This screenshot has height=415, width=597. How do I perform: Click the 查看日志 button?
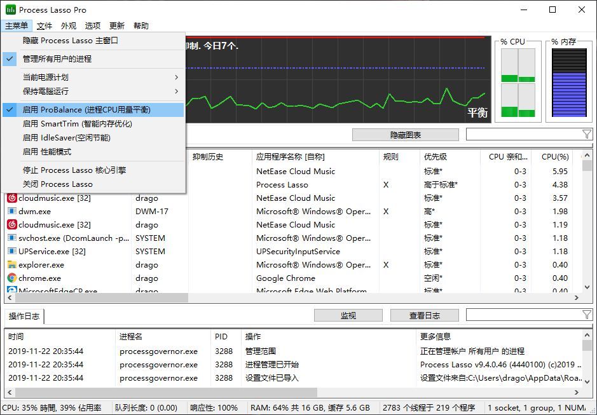[424, 315]
